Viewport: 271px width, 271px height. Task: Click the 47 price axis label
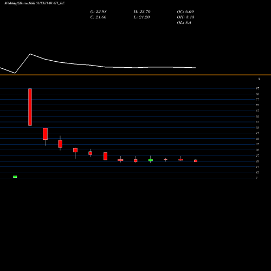[x=257, y=133]
